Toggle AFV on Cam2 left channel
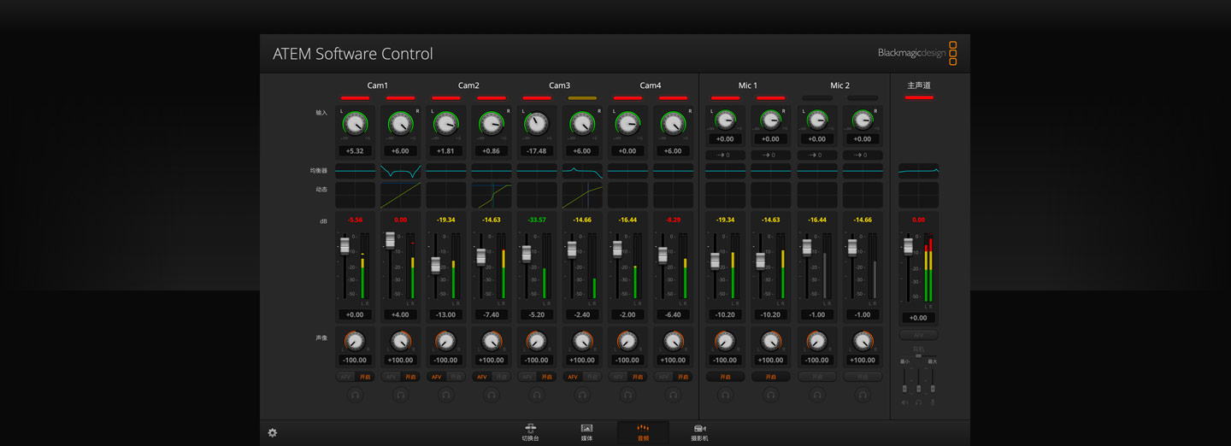1231x446 pixels. (437, 377)
